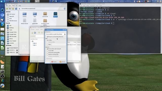Enable Overwrite existing files checkbox
This screenshot has height=91, width=162.
47,53
